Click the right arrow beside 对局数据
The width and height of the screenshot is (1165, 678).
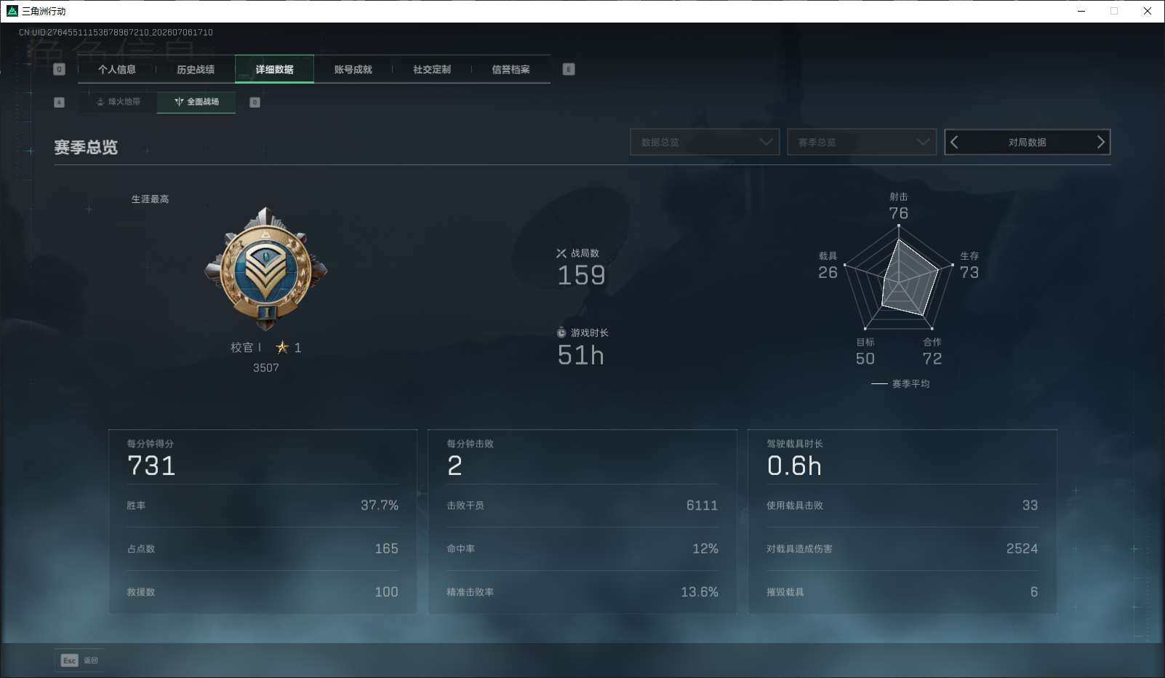click(1100, 142)
